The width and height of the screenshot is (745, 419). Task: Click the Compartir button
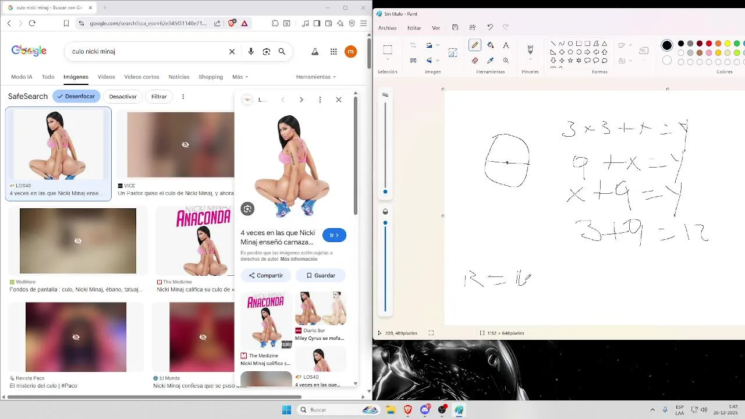[265, 275]
